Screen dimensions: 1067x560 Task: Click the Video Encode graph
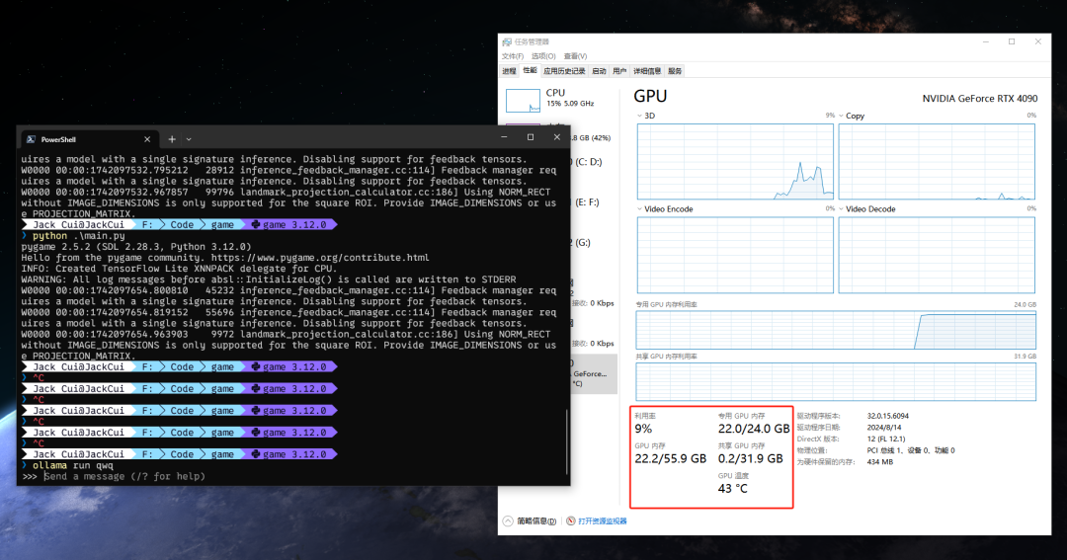pyautogui.click(x=735, y=255)
